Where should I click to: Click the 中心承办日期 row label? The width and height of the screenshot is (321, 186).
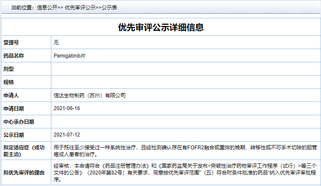point(19,122)
